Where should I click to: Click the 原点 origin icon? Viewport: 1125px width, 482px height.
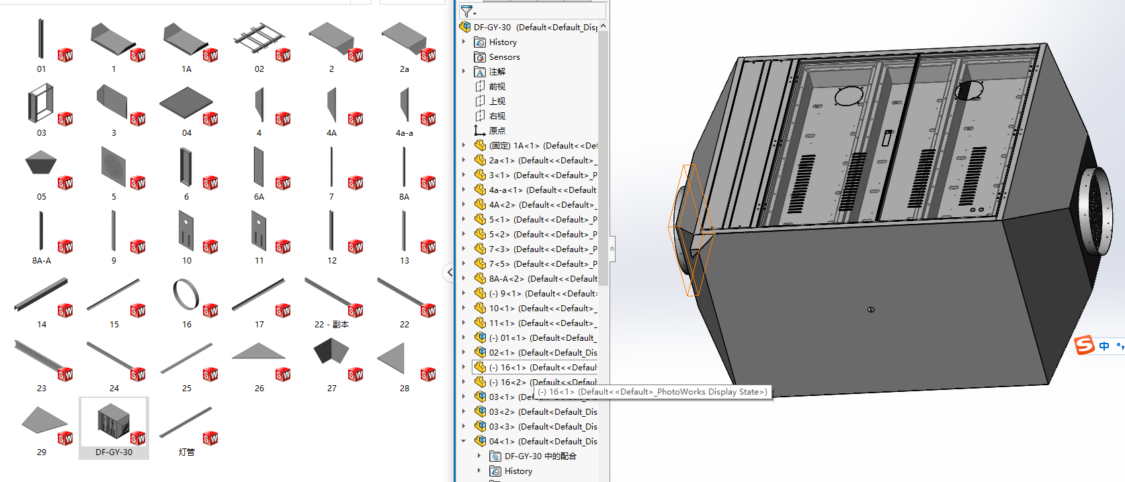[480, 130]
